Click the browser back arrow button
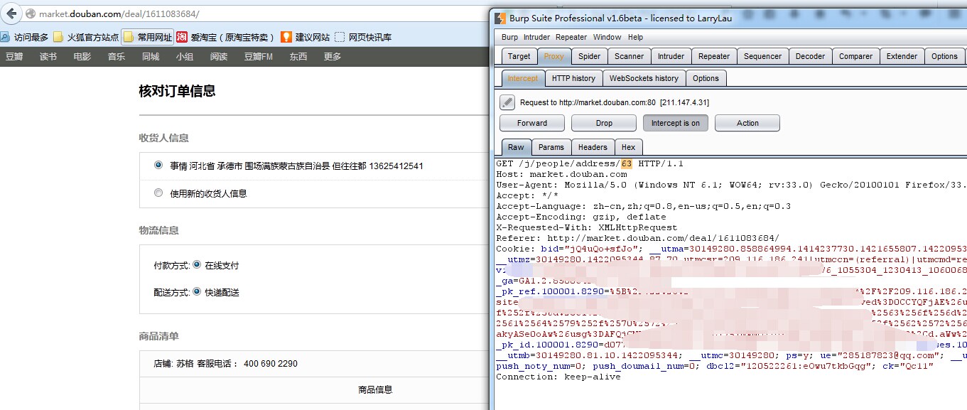This screenshot has height=410, width=967. tap(11, 14)
